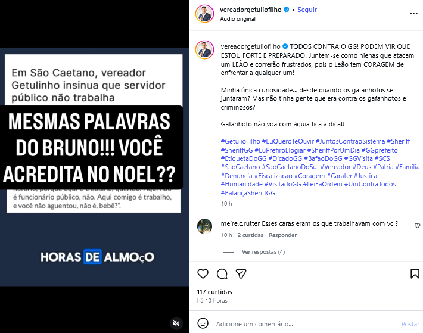Screen dimensions: 423x333
Task: Open the emoji picker smiley icon
Action: point(203,323)
